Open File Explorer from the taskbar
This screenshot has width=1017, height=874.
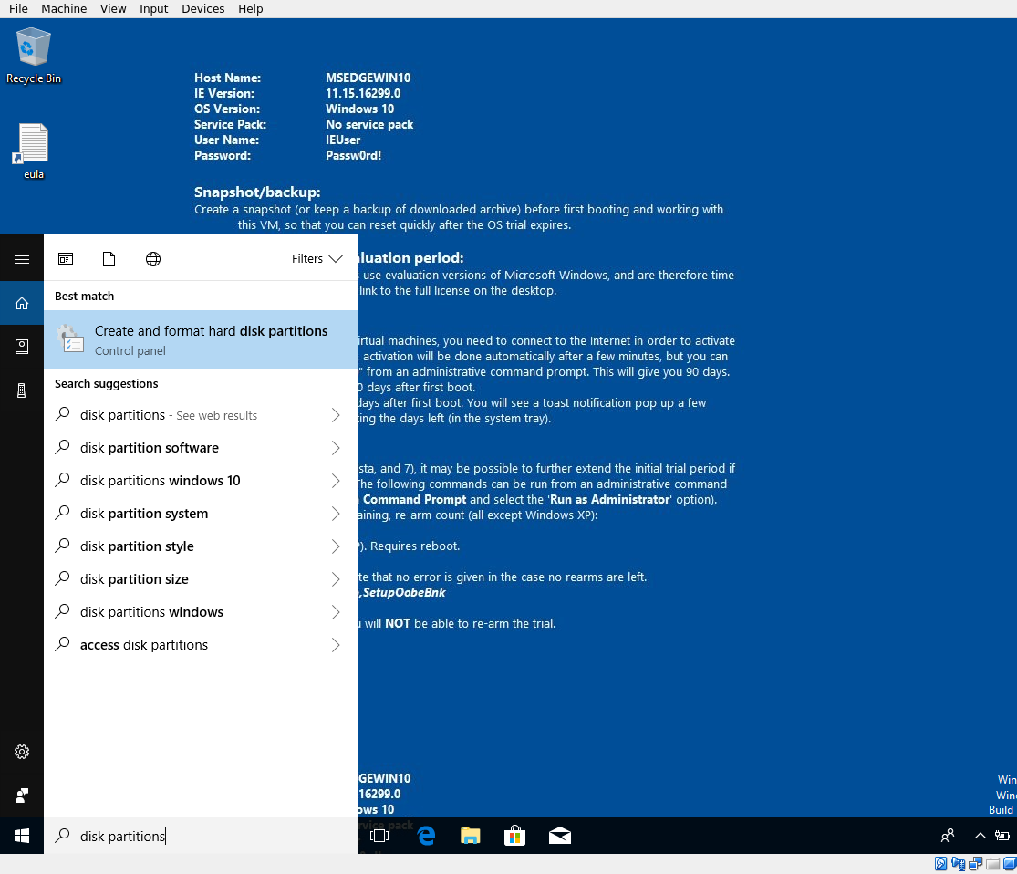(471, 836)
